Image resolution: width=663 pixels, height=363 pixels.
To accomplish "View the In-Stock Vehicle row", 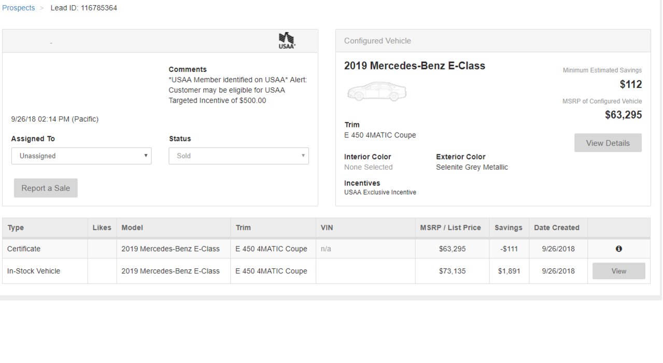I will point(618,271).
